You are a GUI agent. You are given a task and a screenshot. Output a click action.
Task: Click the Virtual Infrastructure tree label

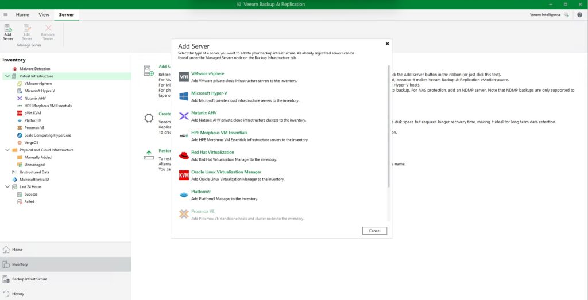tap(36, 76)
